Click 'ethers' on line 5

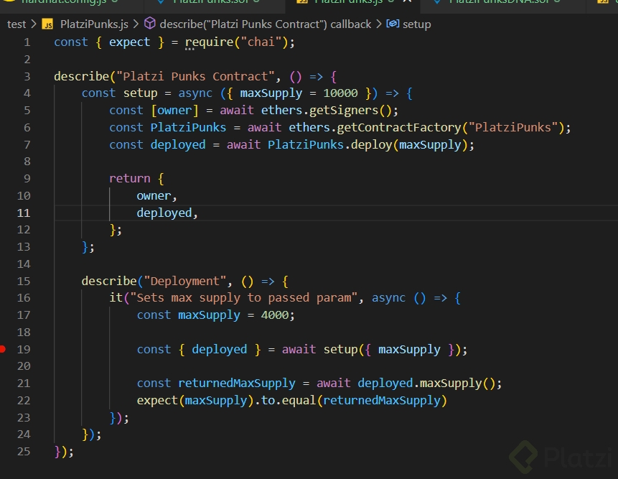tap(281, 111)
